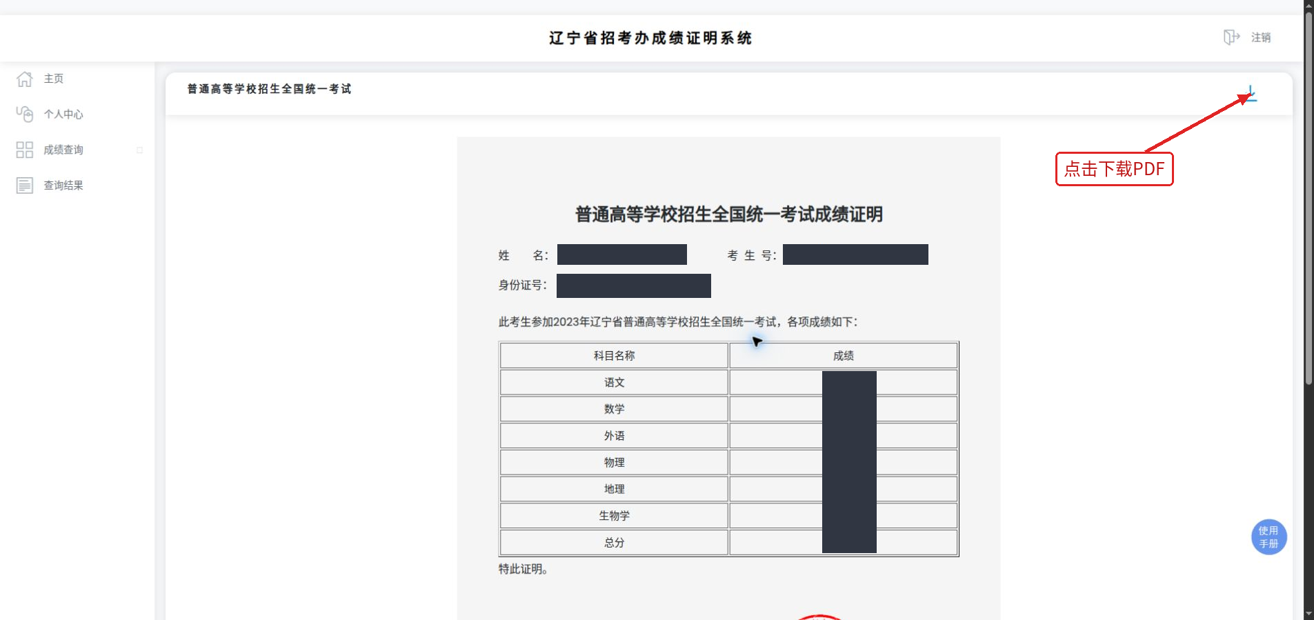This screenshot has width=1314, height=620.
Task: Click the 此考生参加2023年 statement sentence
Action: coord(678,322)
